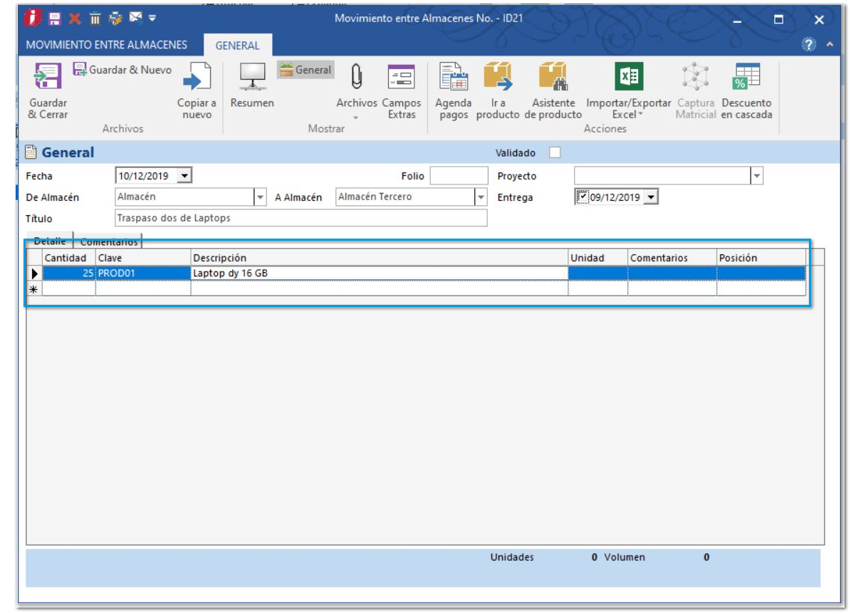Viewport: 851px width, 614px height.
Task: Click the Folio input field
Action: coord(459,175)
